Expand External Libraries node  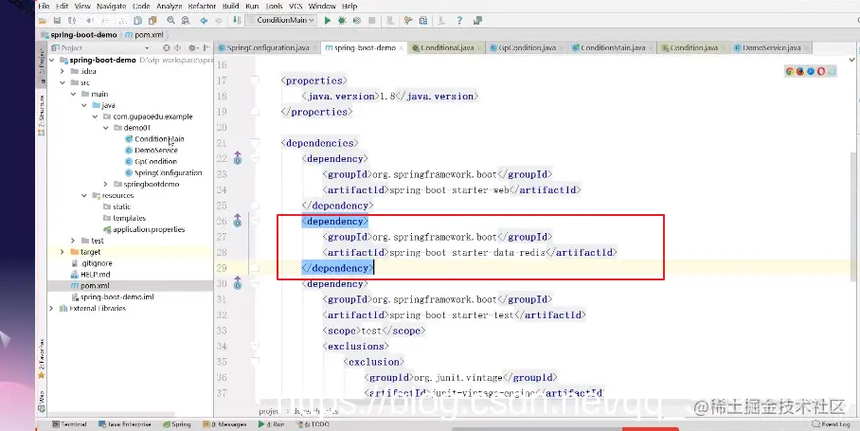point(52,308)
